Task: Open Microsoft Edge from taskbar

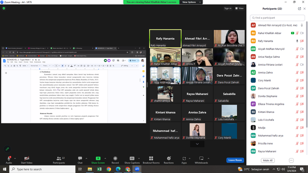Action: click(118, 169)
